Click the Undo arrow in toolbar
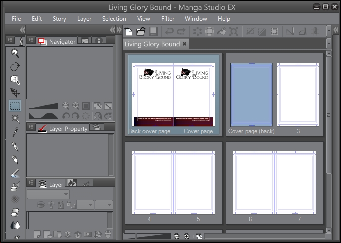 (169, 31)
